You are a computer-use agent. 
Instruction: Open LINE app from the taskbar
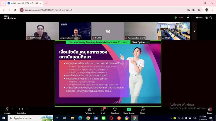coord(103,118)
